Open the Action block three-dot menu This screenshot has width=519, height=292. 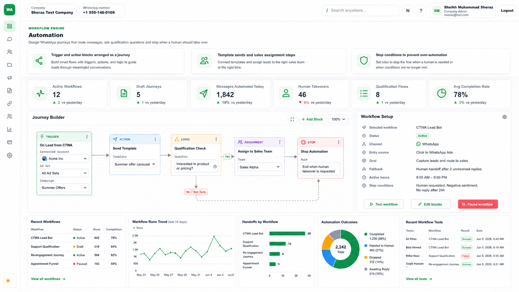point(155,139)
